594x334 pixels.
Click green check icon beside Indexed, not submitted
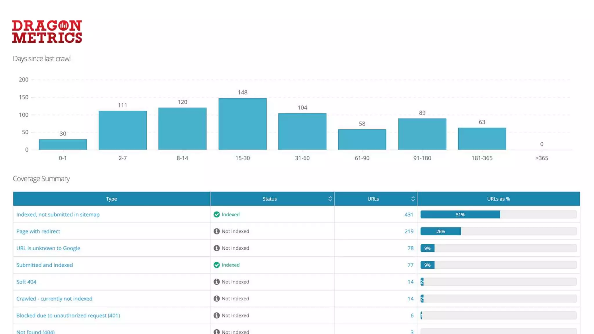point(216,215)
